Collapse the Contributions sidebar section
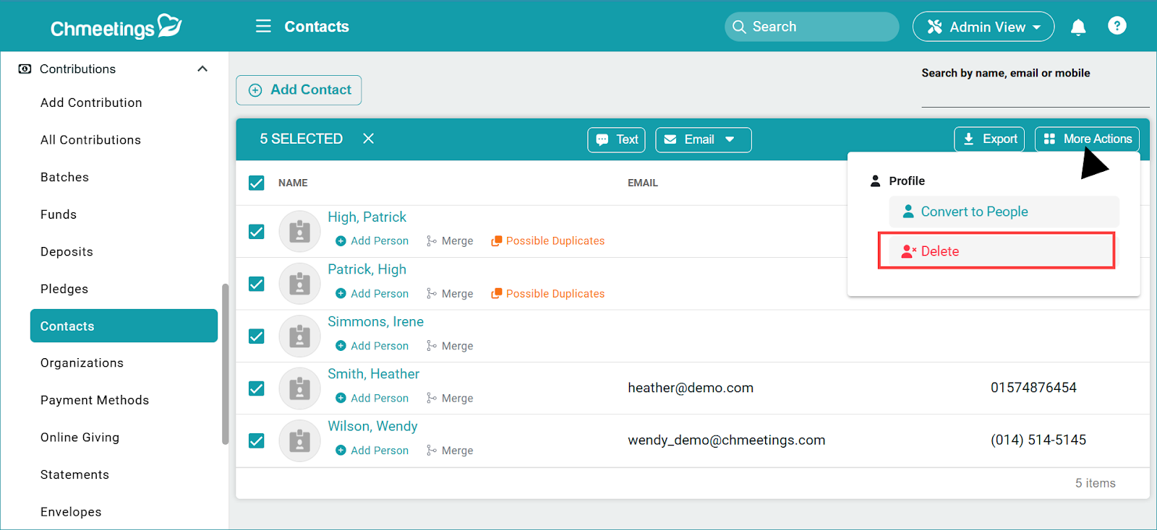The width and height of the screenshot is (1157, 530). 202,69
